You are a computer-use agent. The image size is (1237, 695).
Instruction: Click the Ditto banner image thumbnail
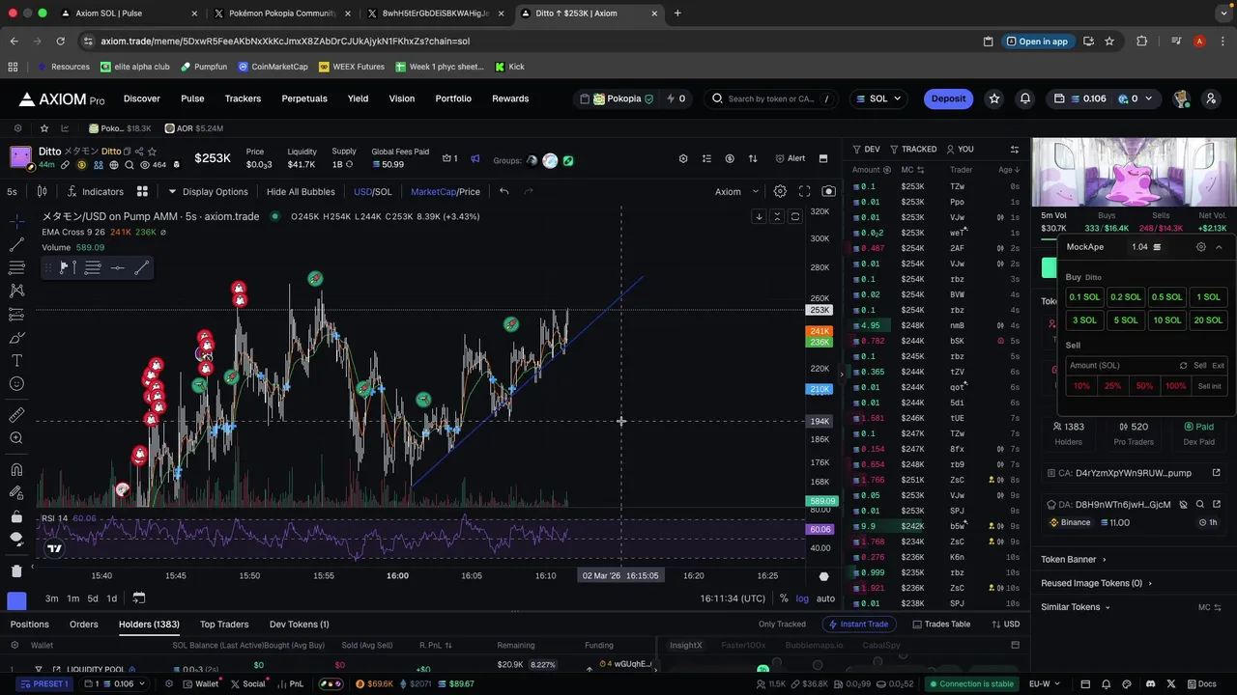tap(1134, 174)
